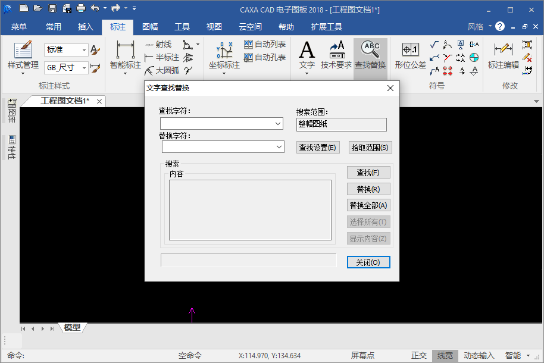
Task: Open the 图幅 ribbon tab
Action: coord(150,27)
